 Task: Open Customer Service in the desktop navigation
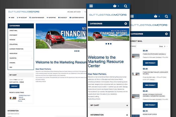click(x=77, y=18)
